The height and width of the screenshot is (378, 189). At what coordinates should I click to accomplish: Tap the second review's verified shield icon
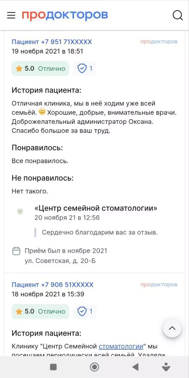(x=82, y=312)
